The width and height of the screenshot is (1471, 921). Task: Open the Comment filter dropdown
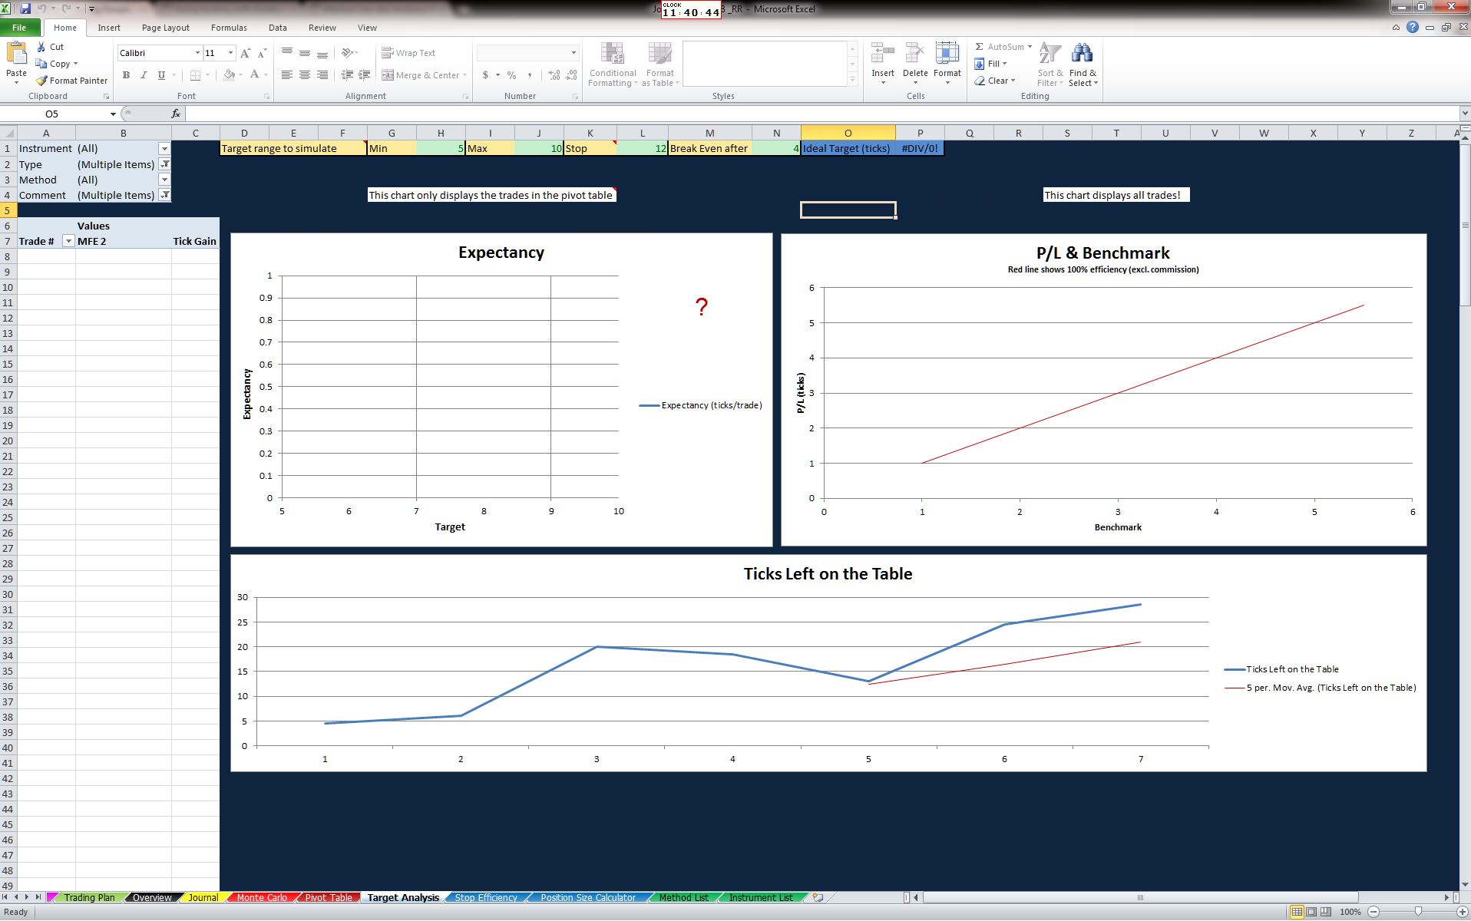point(164,195)
